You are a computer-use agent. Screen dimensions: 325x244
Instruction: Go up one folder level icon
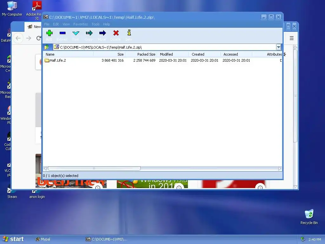point(46,47)
